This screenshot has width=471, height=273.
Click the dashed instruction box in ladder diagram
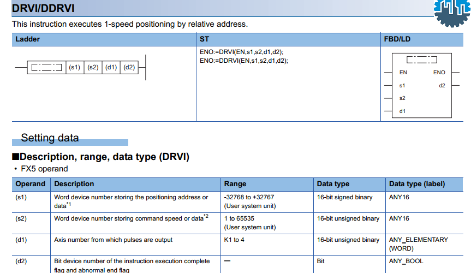46,67
